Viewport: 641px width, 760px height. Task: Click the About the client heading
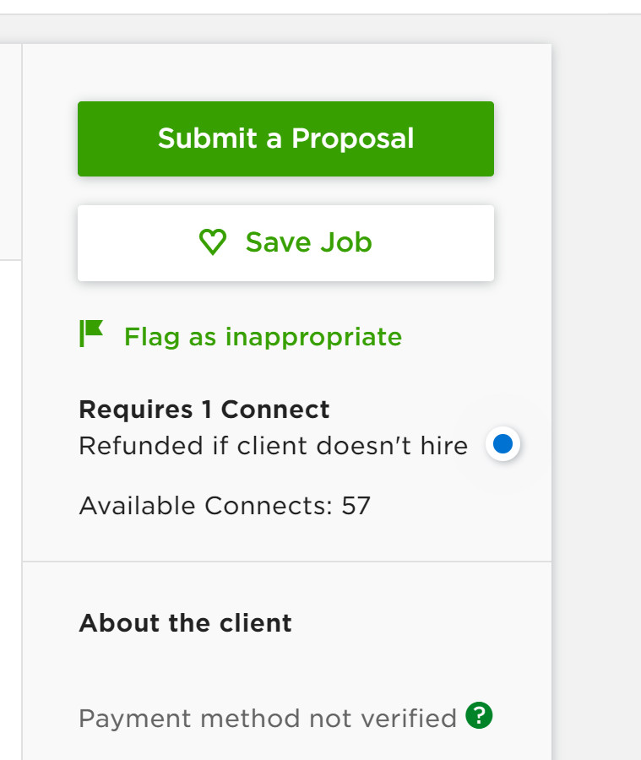(x=185, y=623)
